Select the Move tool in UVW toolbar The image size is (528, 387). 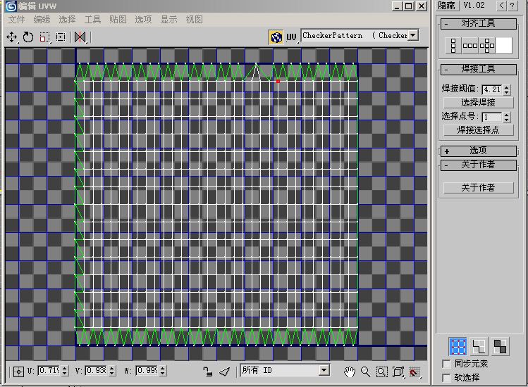12,37
